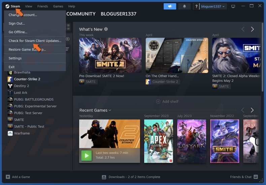Open the BLOGUSER1337 profile tab
This screenshot has width=266, height=185.
pyautogui.click(x=119, y=14)
